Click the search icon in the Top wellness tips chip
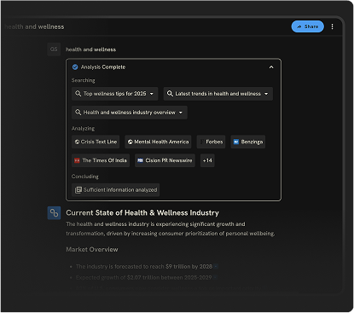Viewport: 354px width, 313px height. (78, 94)
